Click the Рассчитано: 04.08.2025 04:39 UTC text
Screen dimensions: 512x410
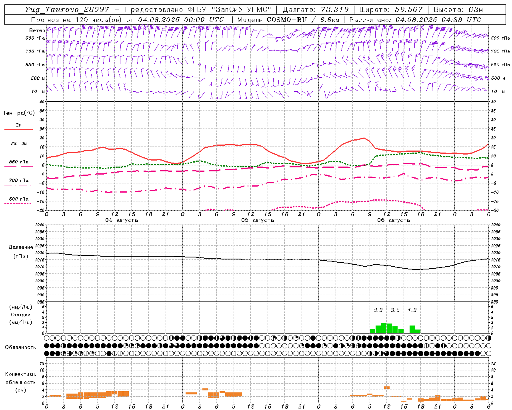point(416,20)
